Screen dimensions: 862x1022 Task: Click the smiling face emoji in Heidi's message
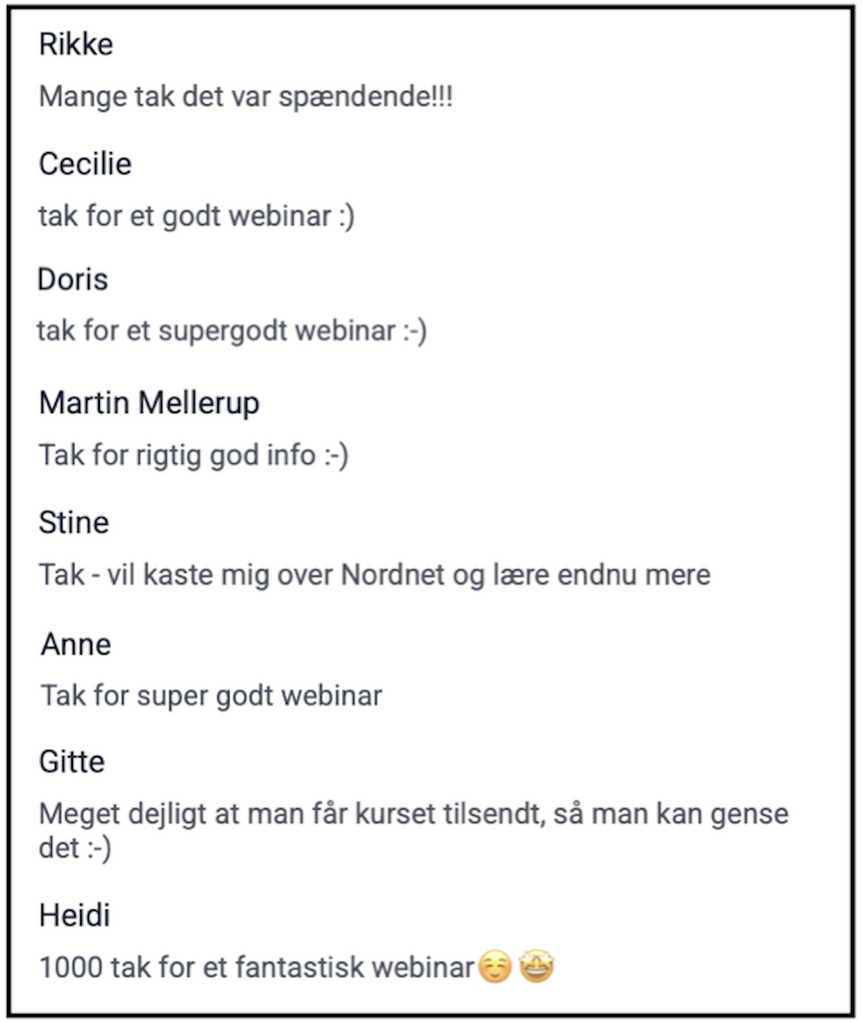point(494,966)
